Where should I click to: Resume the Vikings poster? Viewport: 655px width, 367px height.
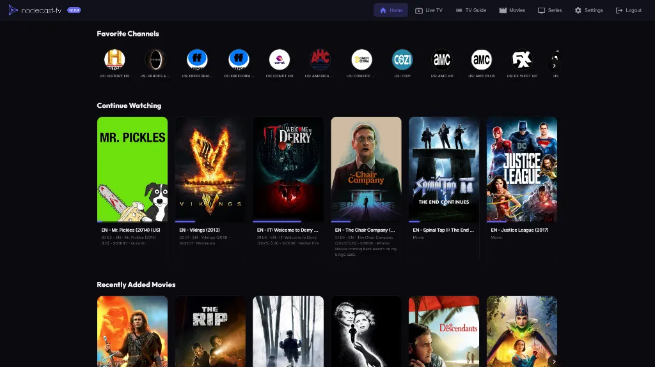pyautogui.click(x=210, y=169)
